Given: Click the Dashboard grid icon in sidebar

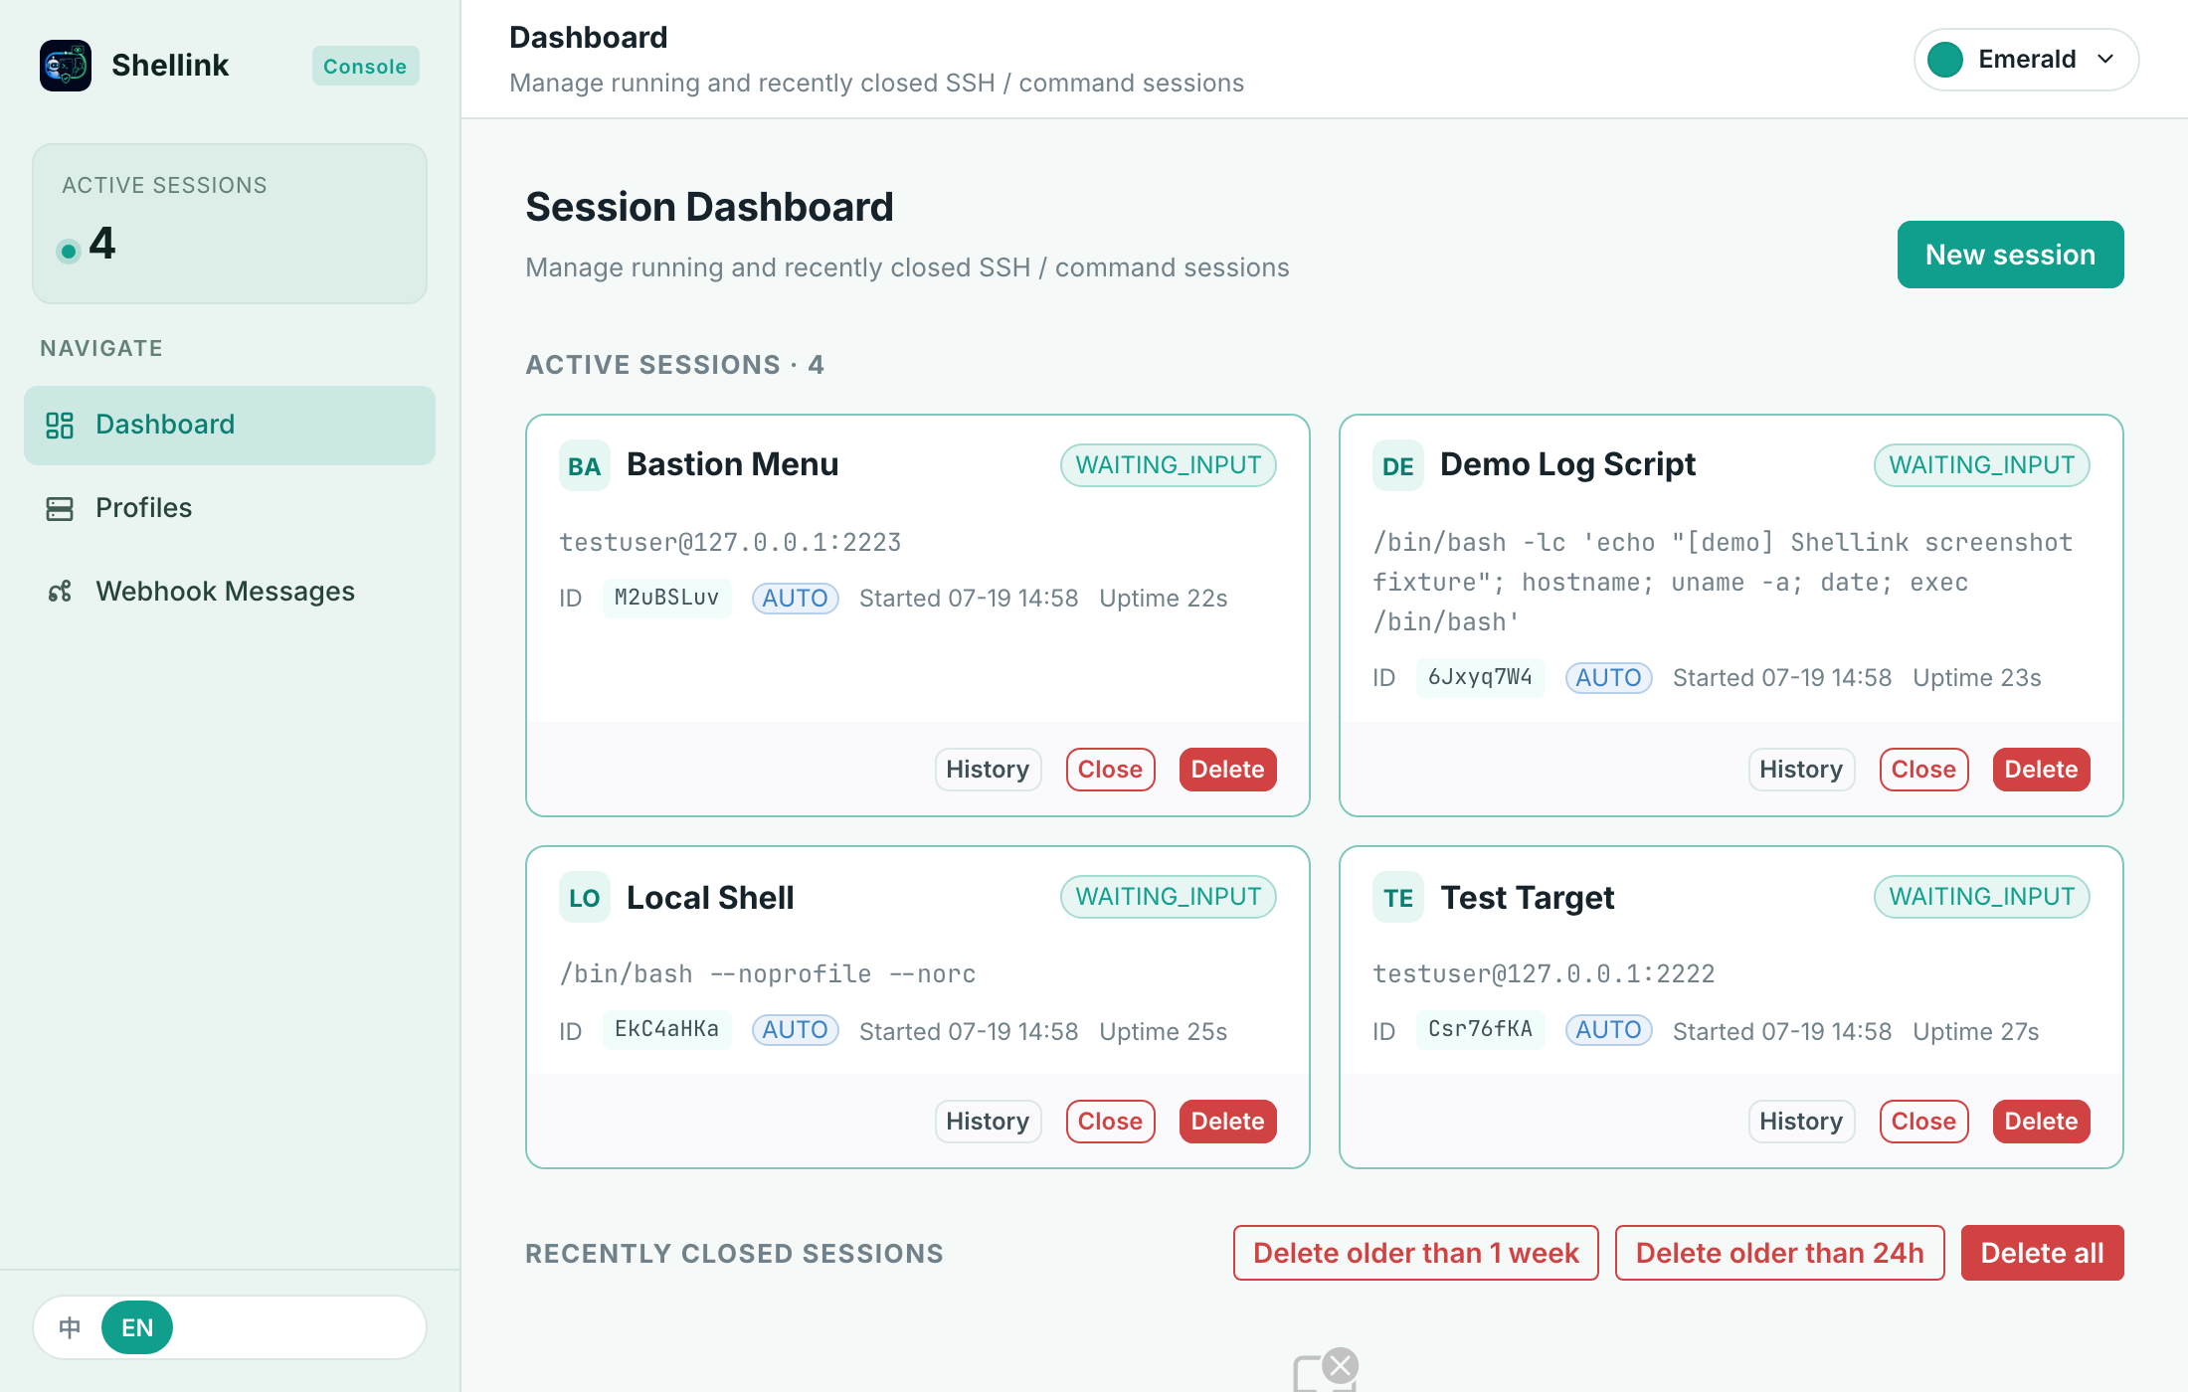Looking at the screenshot, I should (60, 426).
